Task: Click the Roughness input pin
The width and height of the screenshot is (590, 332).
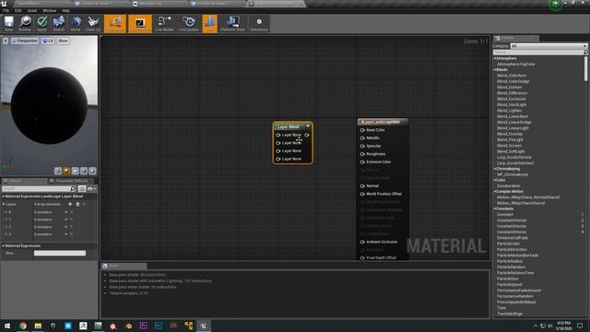Action: pos(362,154)
